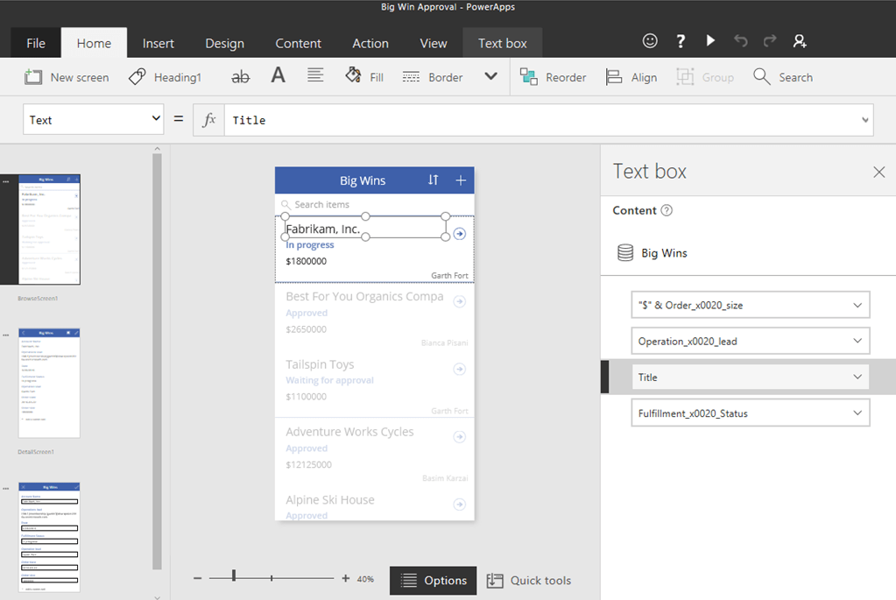The image size is (896, 600).
Task: Click the sort icon in Big Wins header
Action: [434, 180]
